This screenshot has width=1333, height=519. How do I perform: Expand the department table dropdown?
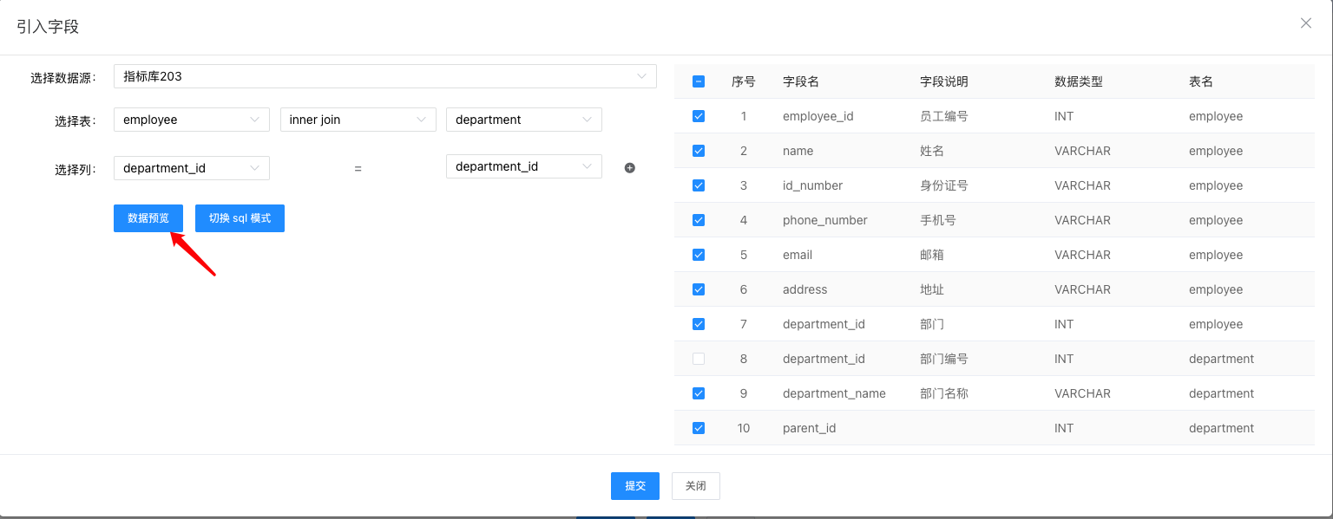tap(523, 120)
